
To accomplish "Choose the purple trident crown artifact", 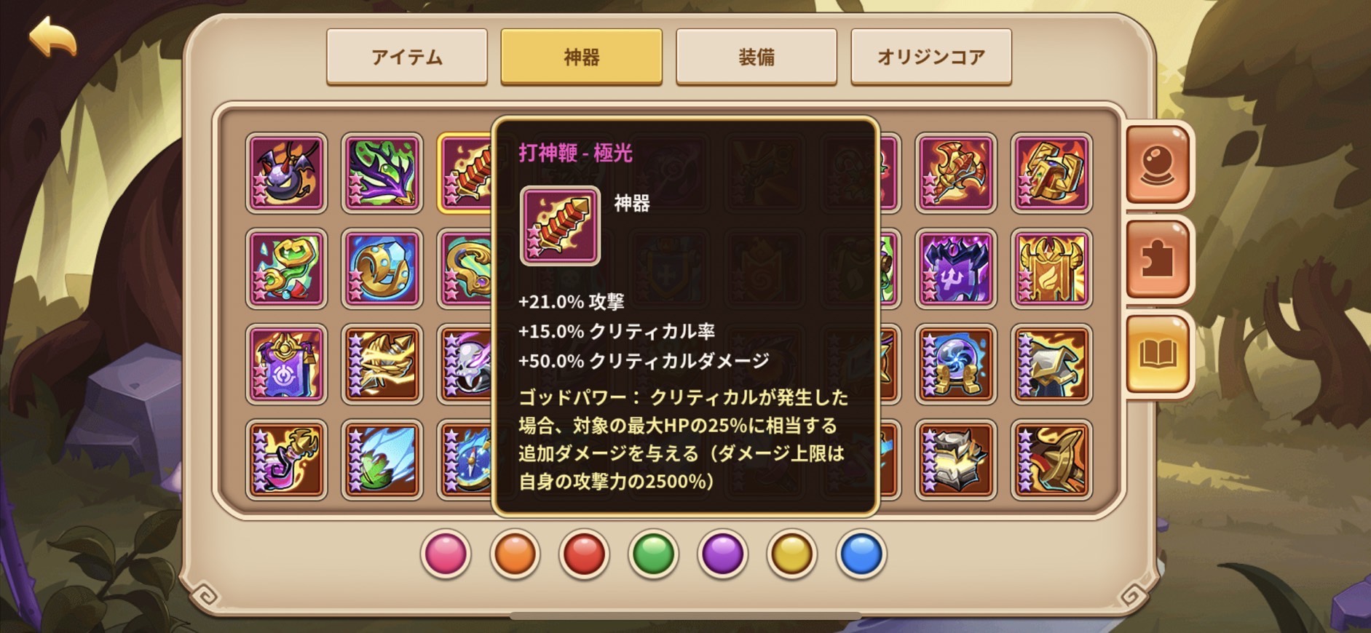I will click(955, 268).
